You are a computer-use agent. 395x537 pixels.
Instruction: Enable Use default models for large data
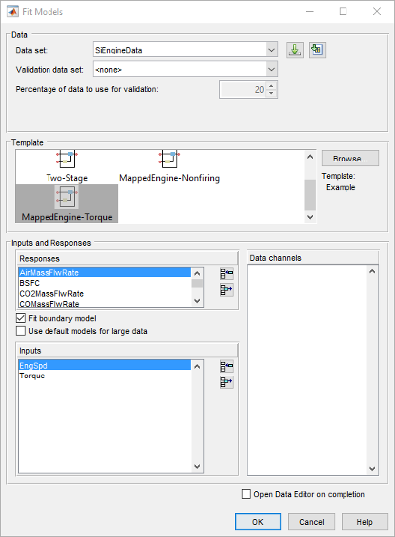point(21,331)
